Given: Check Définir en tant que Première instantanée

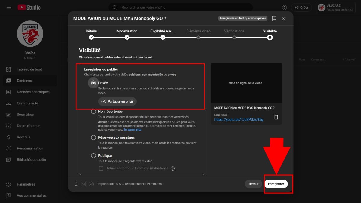Looking at the screenshot, I should [101, 168].
